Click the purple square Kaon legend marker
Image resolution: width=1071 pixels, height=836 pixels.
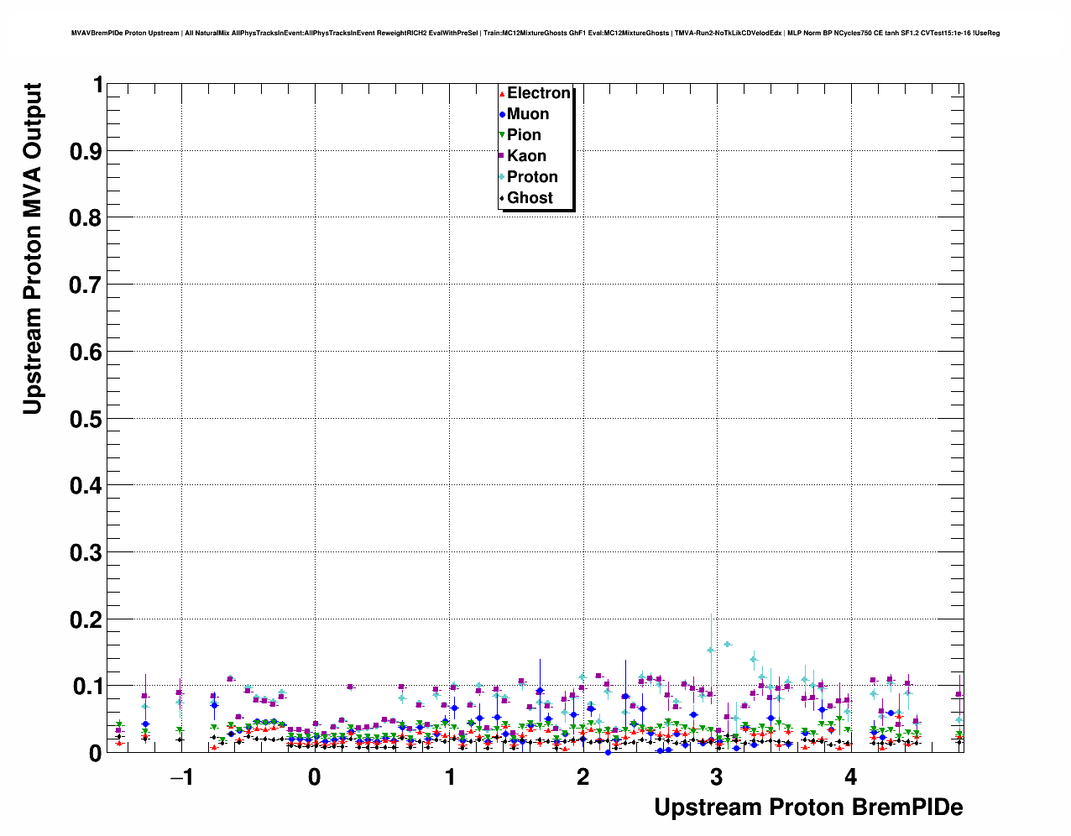502,156
